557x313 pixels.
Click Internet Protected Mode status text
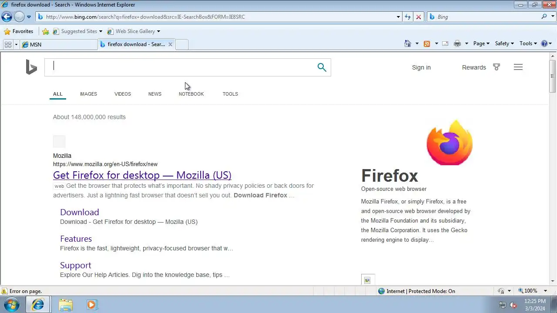[421, 291]
